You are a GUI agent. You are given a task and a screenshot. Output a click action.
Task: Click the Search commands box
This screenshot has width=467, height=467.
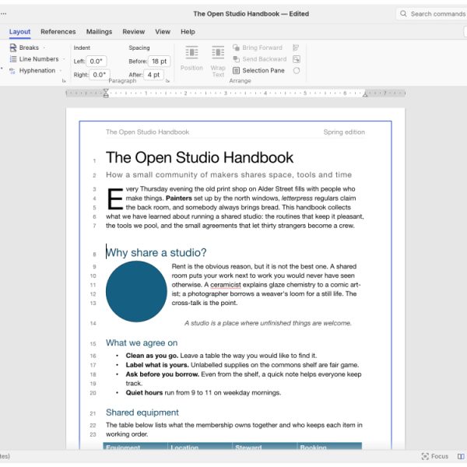pos(432,14)
